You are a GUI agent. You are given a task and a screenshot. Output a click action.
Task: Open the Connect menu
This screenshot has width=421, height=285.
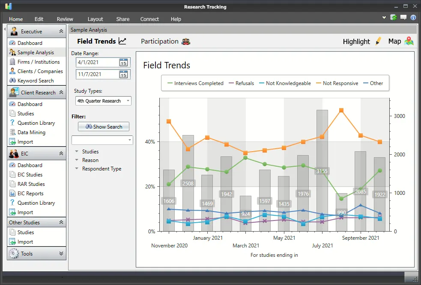pos(149,19)
